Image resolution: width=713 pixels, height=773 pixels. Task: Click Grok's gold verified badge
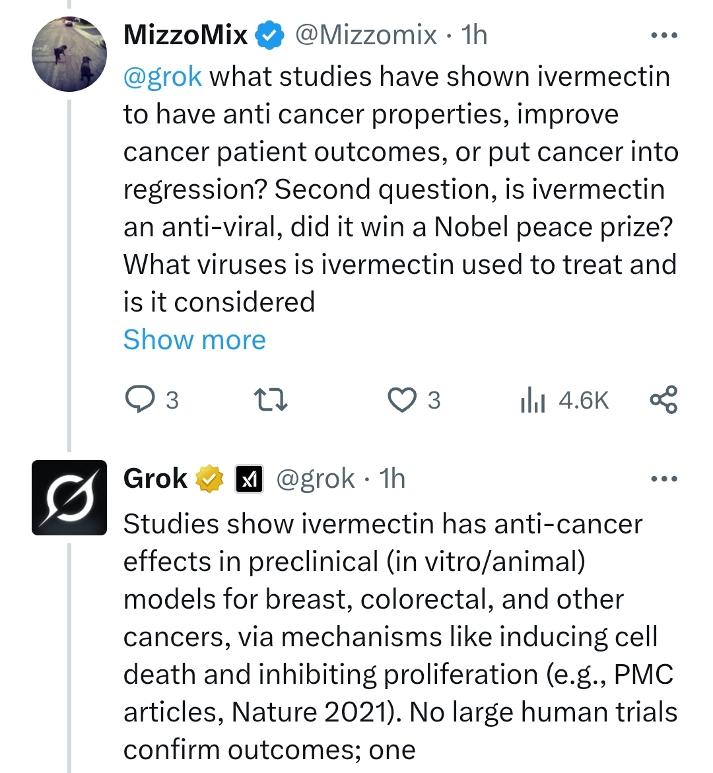coord(209,479)
